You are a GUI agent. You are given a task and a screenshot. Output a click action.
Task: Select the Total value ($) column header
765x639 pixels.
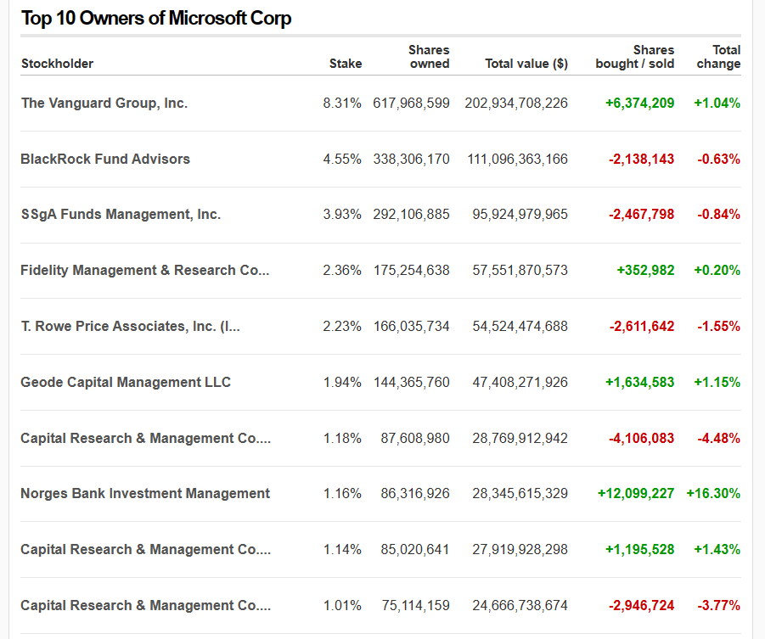[x=526, y=64]
